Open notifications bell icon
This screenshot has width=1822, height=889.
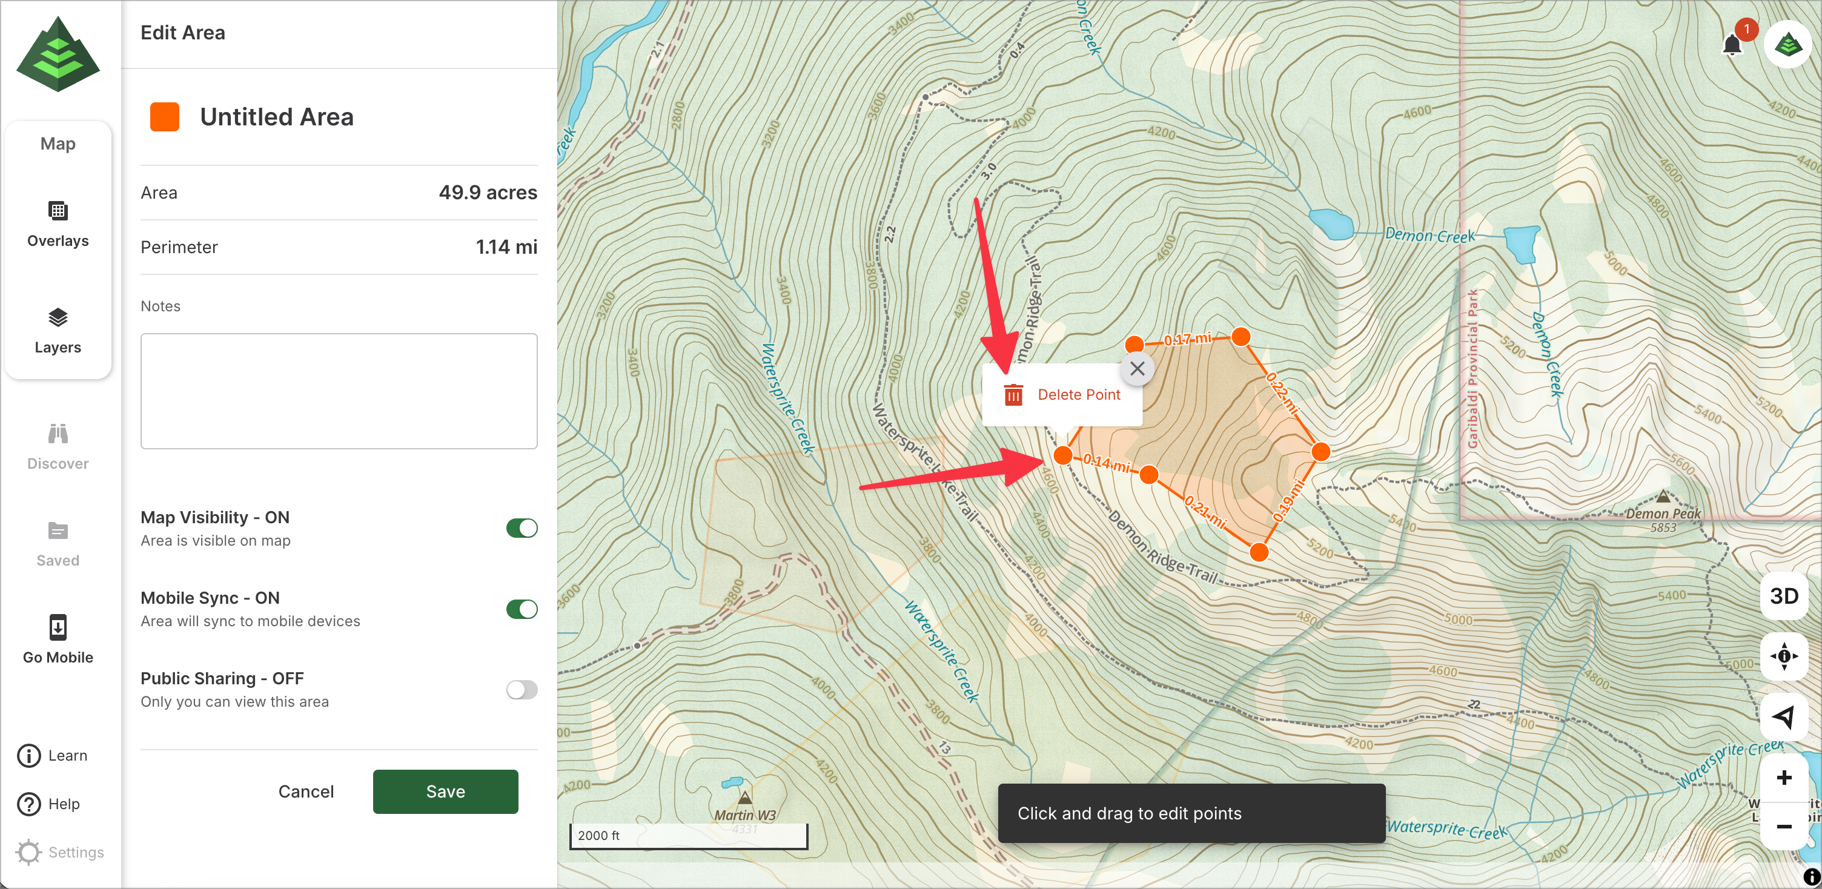click(1732, 45)
